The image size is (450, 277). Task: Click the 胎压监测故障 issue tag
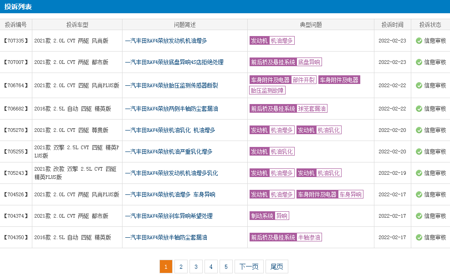pos(267,90)
